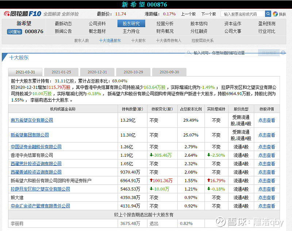Open the 新闻公告 menu item
The image size is (292, 231).
pos(63,31)
